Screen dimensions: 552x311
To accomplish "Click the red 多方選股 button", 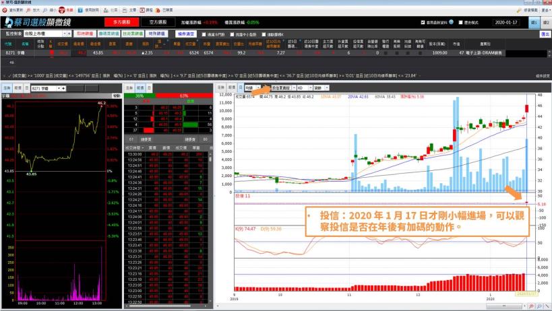I will (122, 22).
